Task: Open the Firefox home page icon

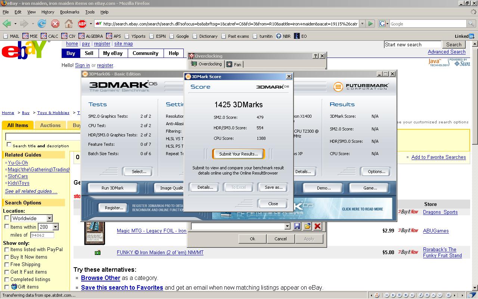Action: 69,24
